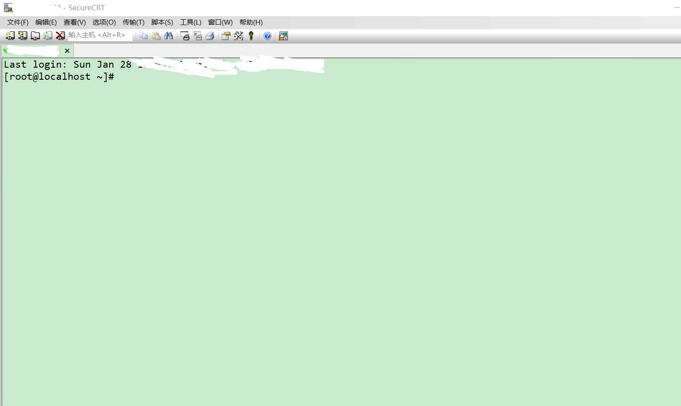
Task: Open the 查看(V) menu
Action: point(75,22)
